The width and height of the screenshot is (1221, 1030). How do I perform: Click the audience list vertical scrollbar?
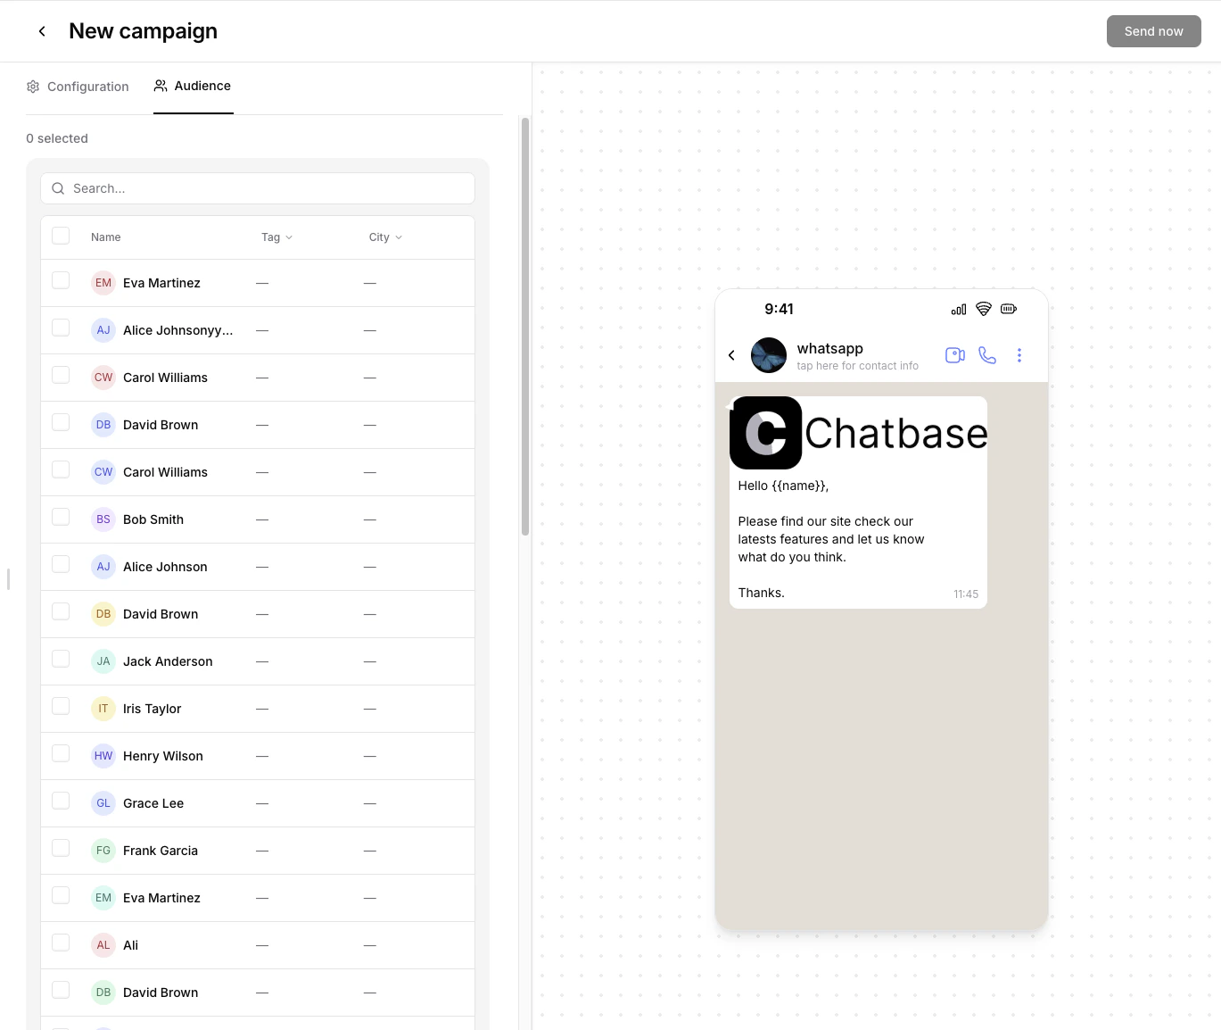click(525, 327)
